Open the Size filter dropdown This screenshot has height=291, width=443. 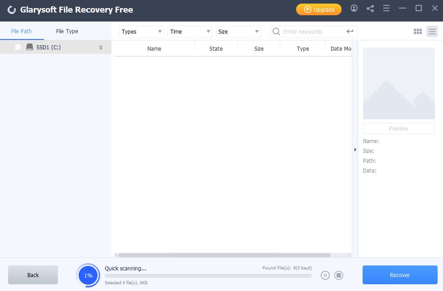point(239,31)
